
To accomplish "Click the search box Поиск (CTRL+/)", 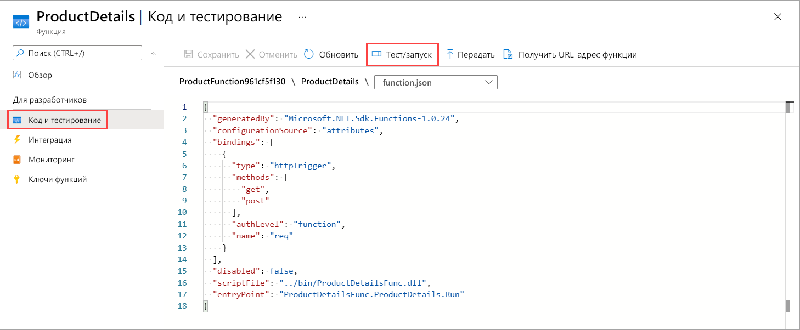I will 77,53.
